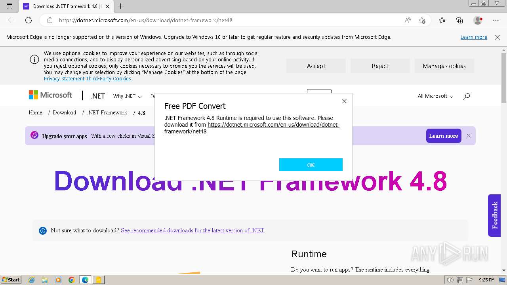
Task: Click the site lock icon in the address bar
Action: click(50, 20)
